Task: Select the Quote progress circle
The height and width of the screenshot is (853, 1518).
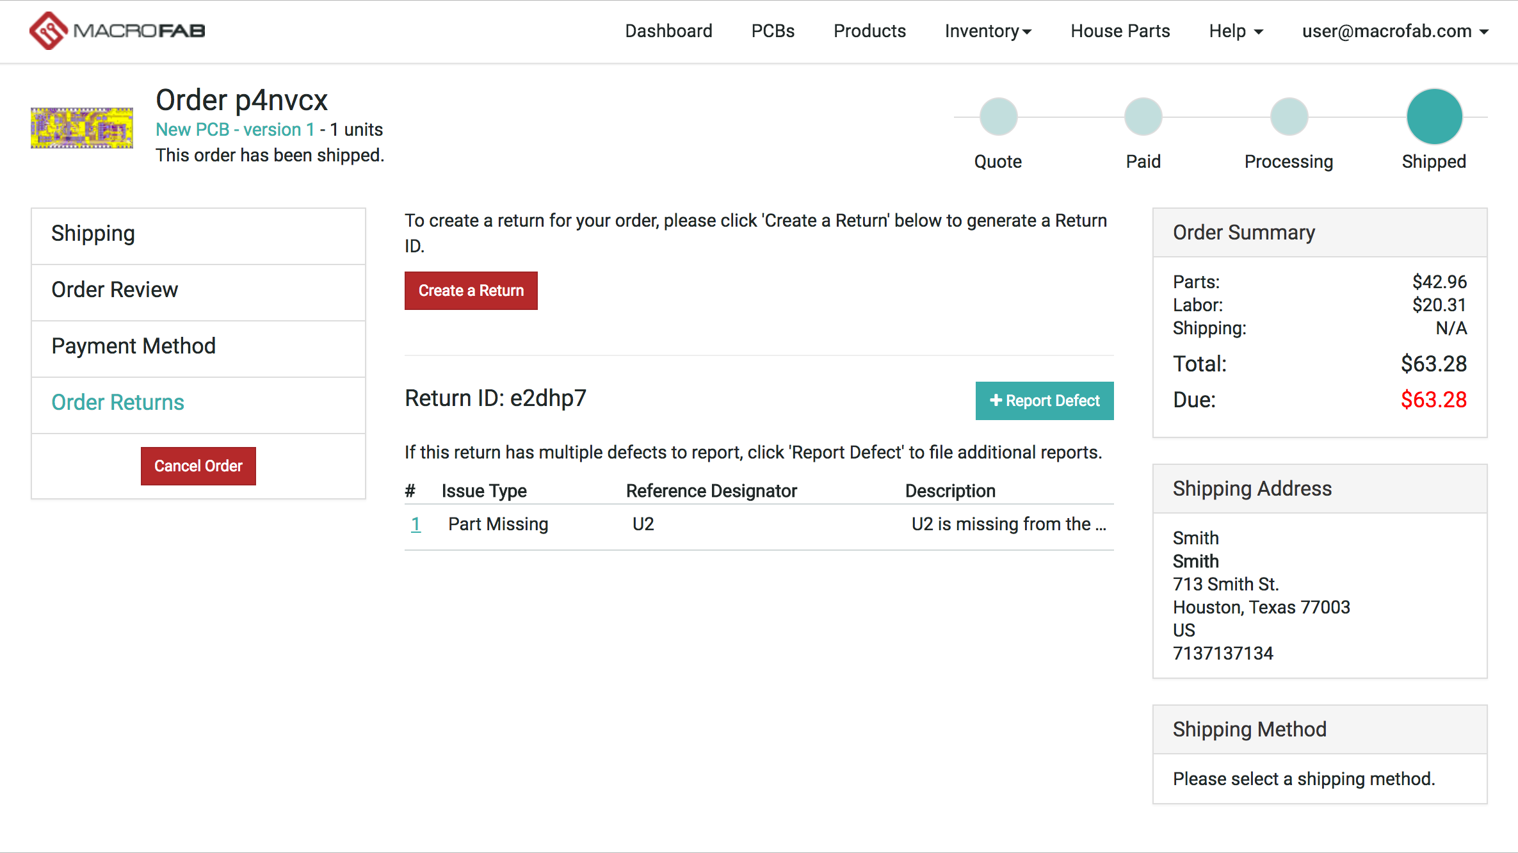Action: [997, 116]
